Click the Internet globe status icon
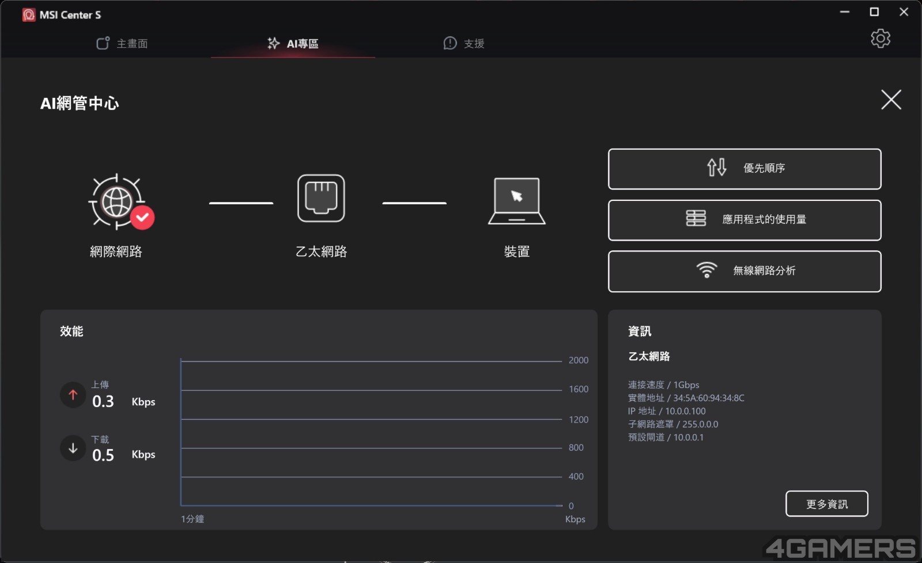The height and width of the screenshot is (563, 922). [118, 202]
